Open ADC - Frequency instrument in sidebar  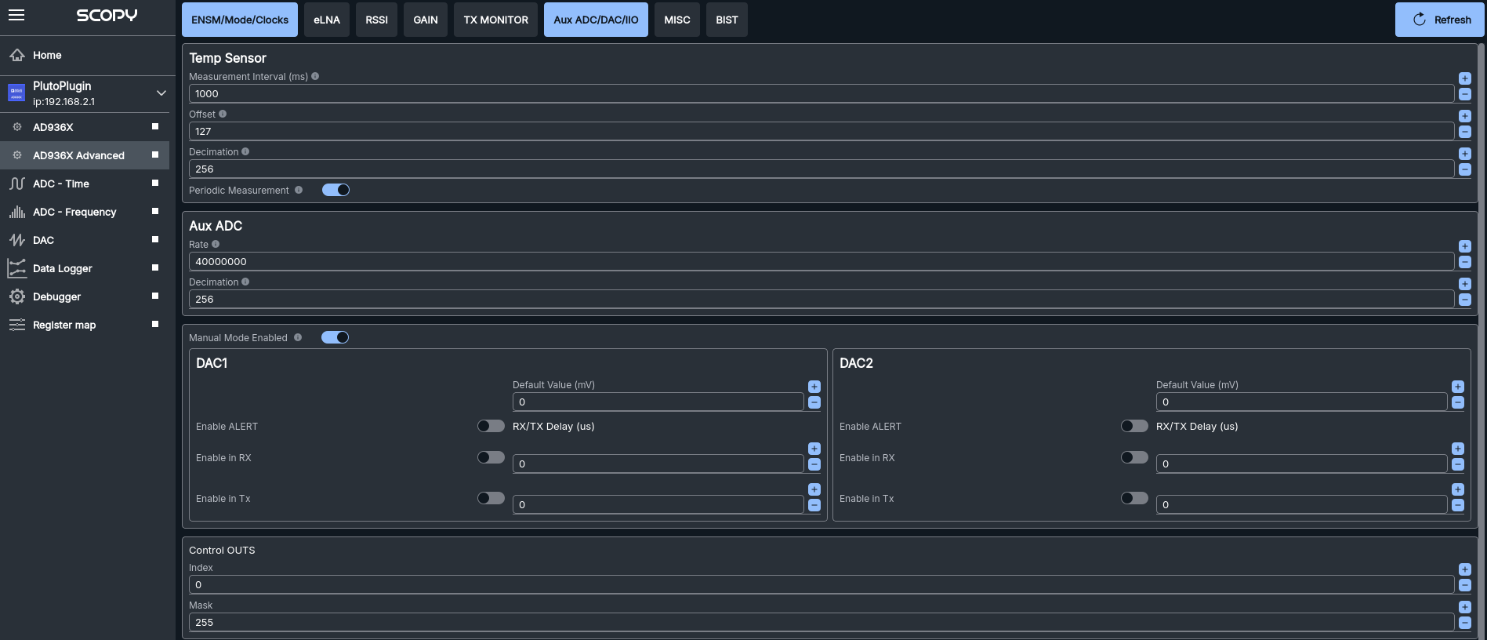click(85, 212)
